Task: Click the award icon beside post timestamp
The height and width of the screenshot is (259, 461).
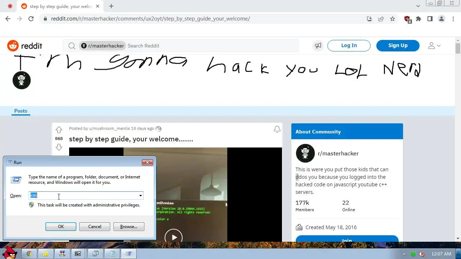Action: tap(159, 129)
